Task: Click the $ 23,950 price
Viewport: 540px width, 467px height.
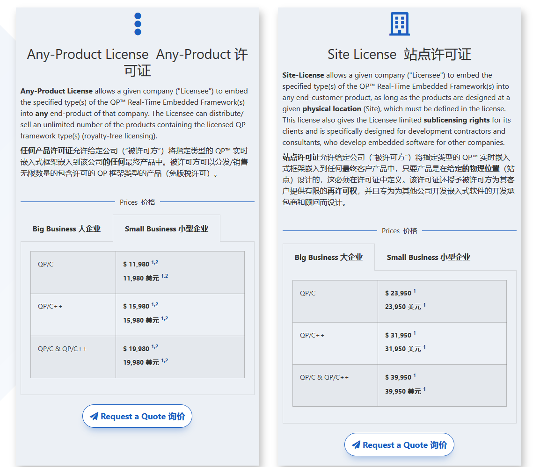Action: tap(398, 293)
